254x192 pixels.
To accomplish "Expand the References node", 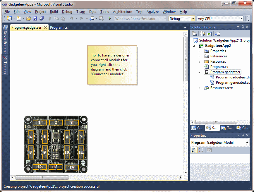I will coord(199,56).
